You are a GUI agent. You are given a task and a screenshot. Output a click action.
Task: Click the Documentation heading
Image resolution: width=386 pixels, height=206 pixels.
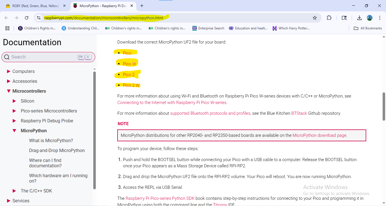coord(32,42)
